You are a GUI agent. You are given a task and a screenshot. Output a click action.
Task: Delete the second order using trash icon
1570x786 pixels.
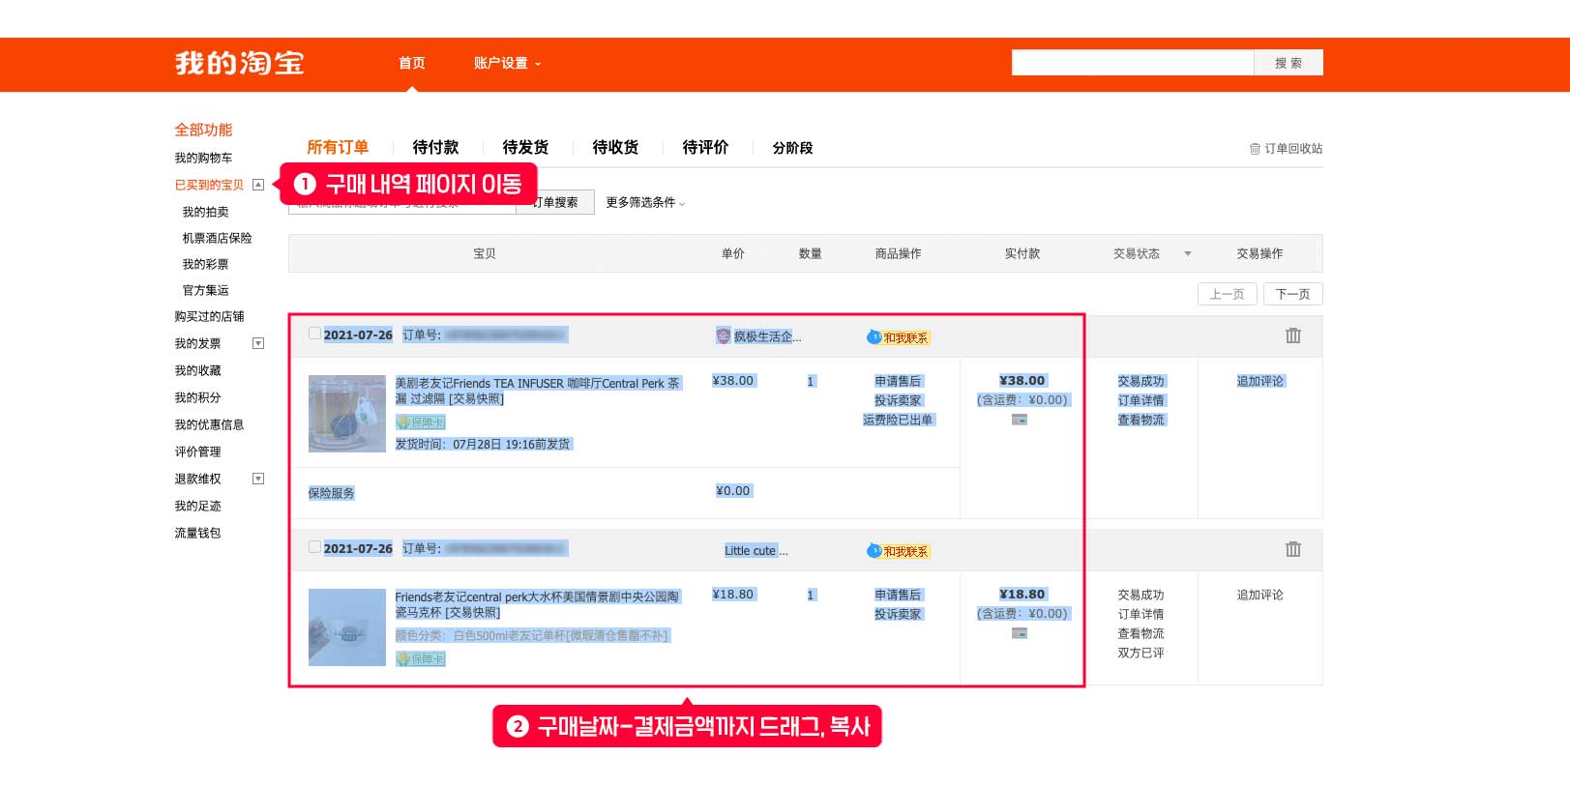pyautogui.click(x=1292, y=549)
